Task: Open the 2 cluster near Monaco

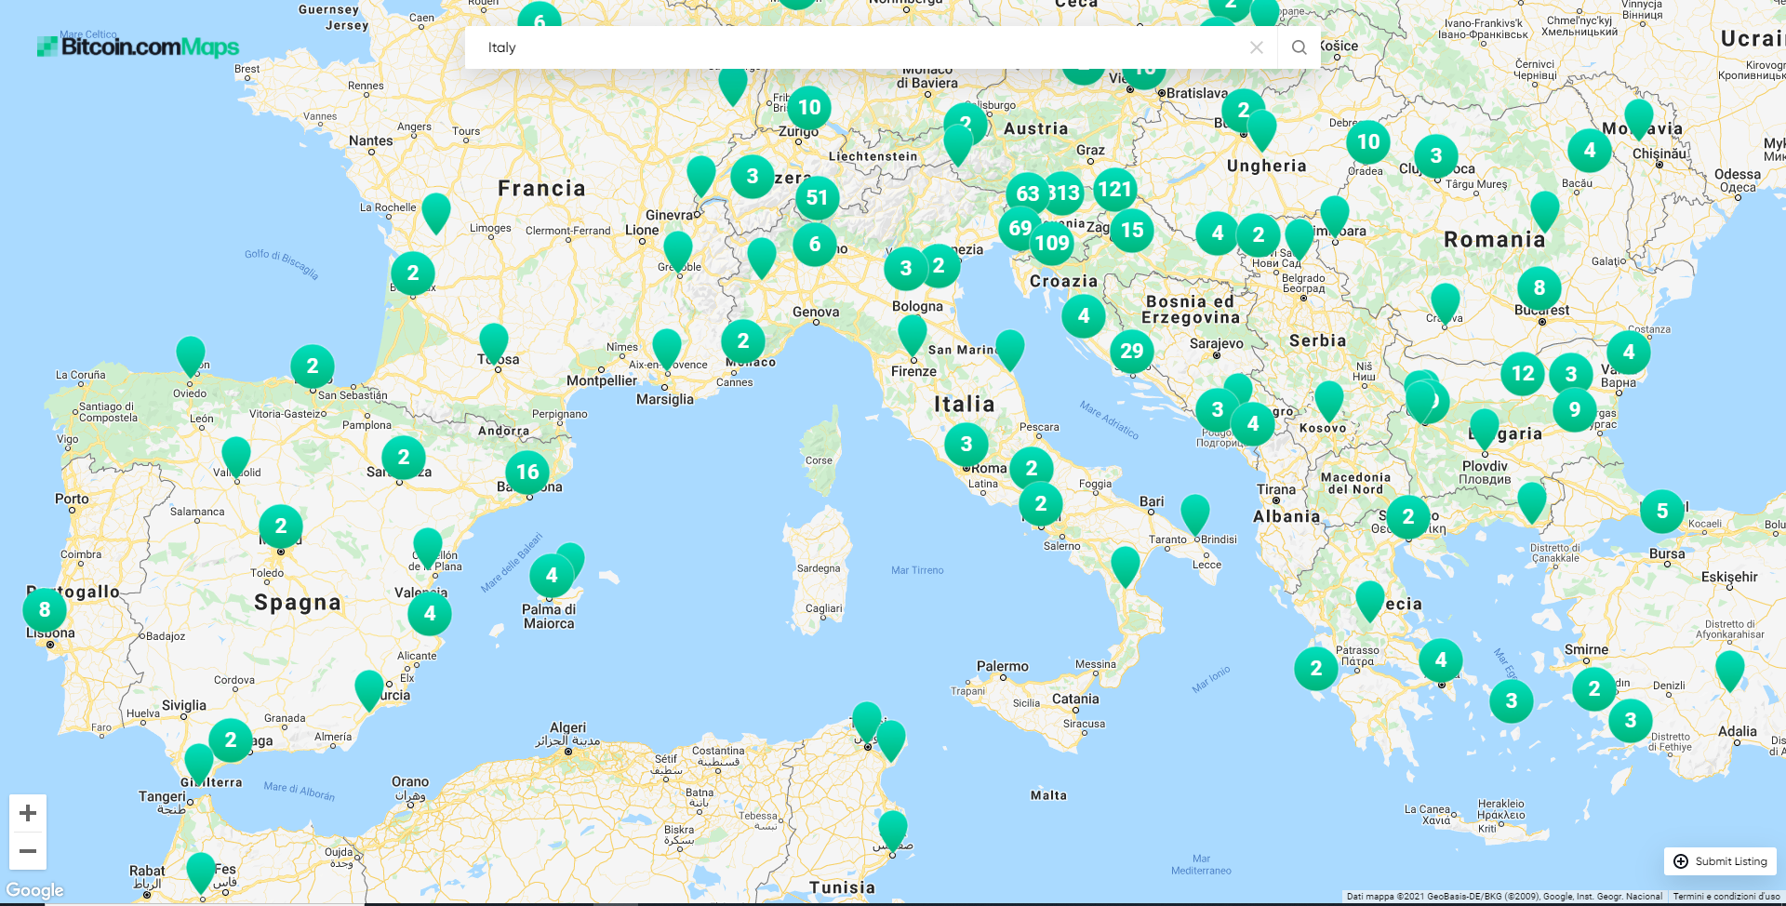Action: [x=743, y=340]
